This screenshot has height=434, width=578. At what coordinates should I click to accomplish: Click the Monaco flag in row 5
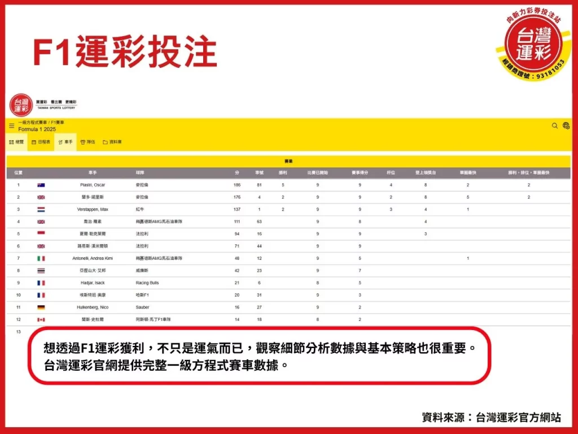tap(41, 234)
